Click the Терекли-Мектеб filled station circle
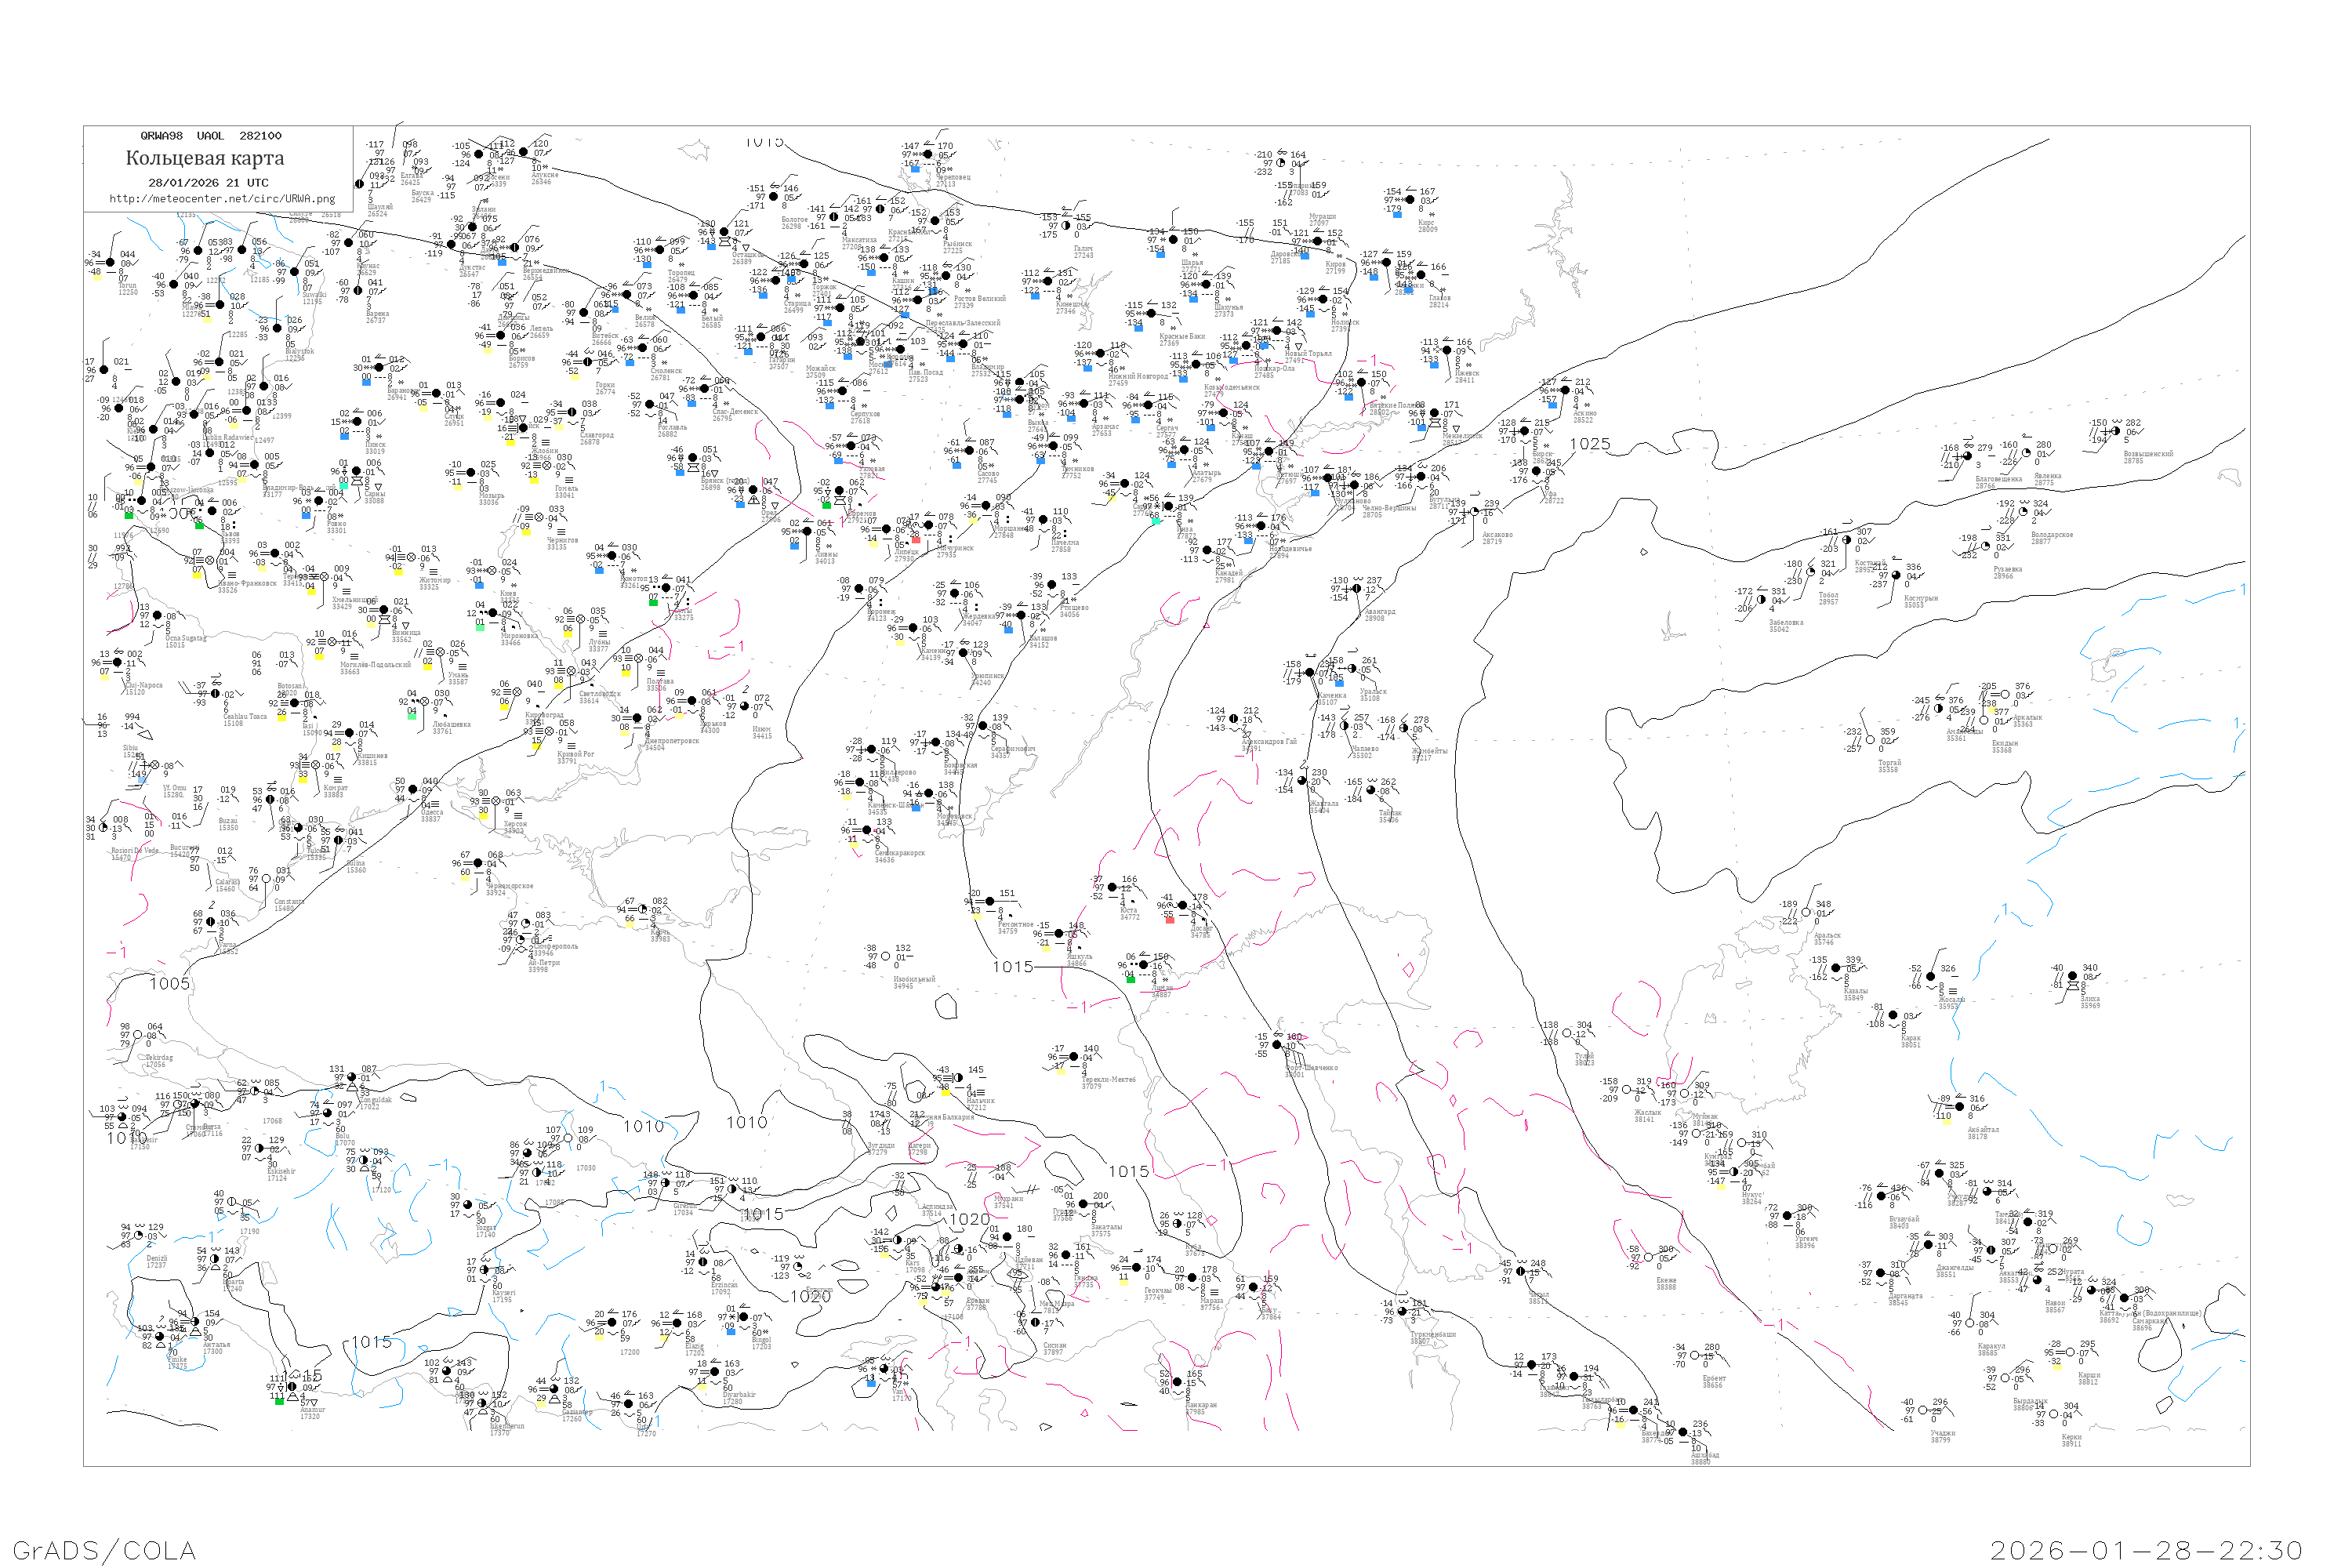2352x1568 pixels. (x=1074, y=1057)
